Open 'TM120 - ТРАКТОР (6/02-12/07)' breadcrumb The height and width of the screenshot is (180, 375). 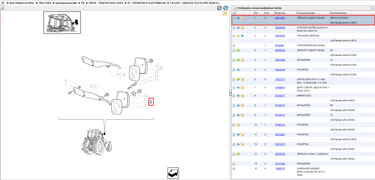tap(106, 3)
